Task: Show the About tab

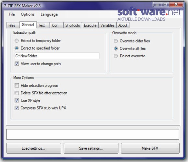Action: (x=123, y=25)
